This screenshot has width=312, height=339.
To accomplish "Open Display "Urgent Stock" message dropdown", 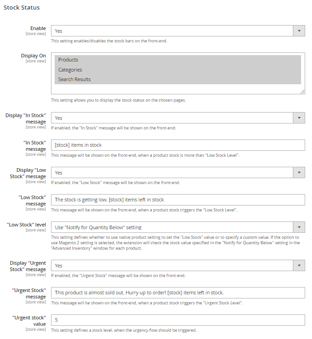I will tap(172, 266).
